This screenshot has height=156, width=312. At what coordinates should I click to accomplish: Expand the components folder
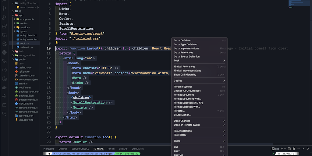click(27, 19)
